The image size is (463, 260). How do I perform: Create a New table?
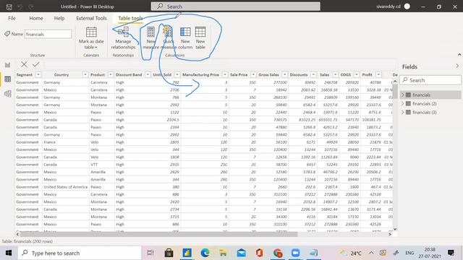(x=200, y=38)
